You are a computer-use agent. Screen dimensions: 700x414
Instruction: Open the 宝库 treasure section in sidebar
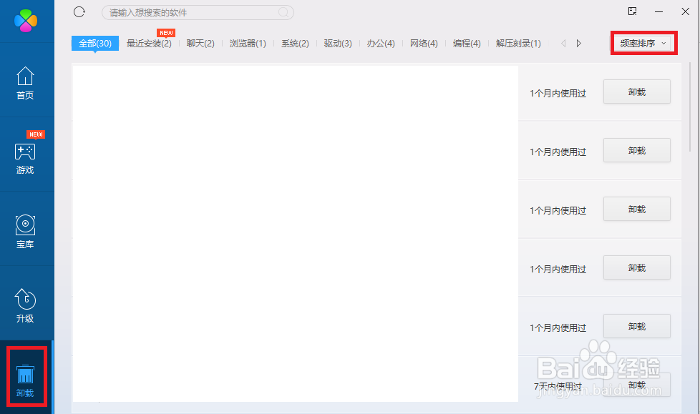tap(25, 232)
